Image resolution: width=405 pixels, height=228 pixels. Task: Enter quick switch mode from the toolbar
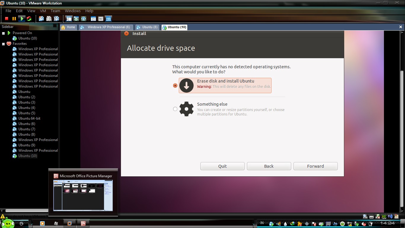[76, 19]
